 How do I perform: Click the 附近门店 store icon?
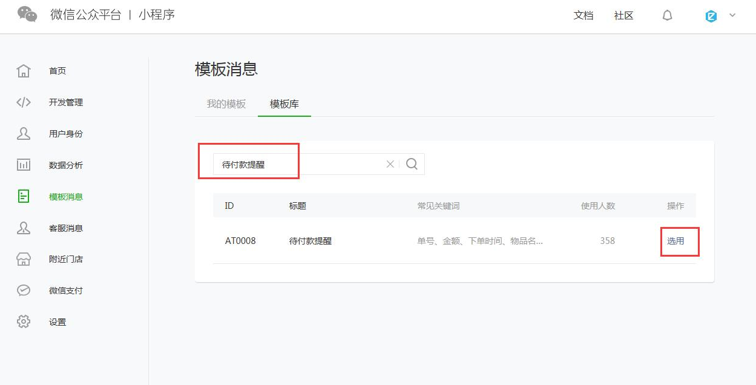pos(24,259)
